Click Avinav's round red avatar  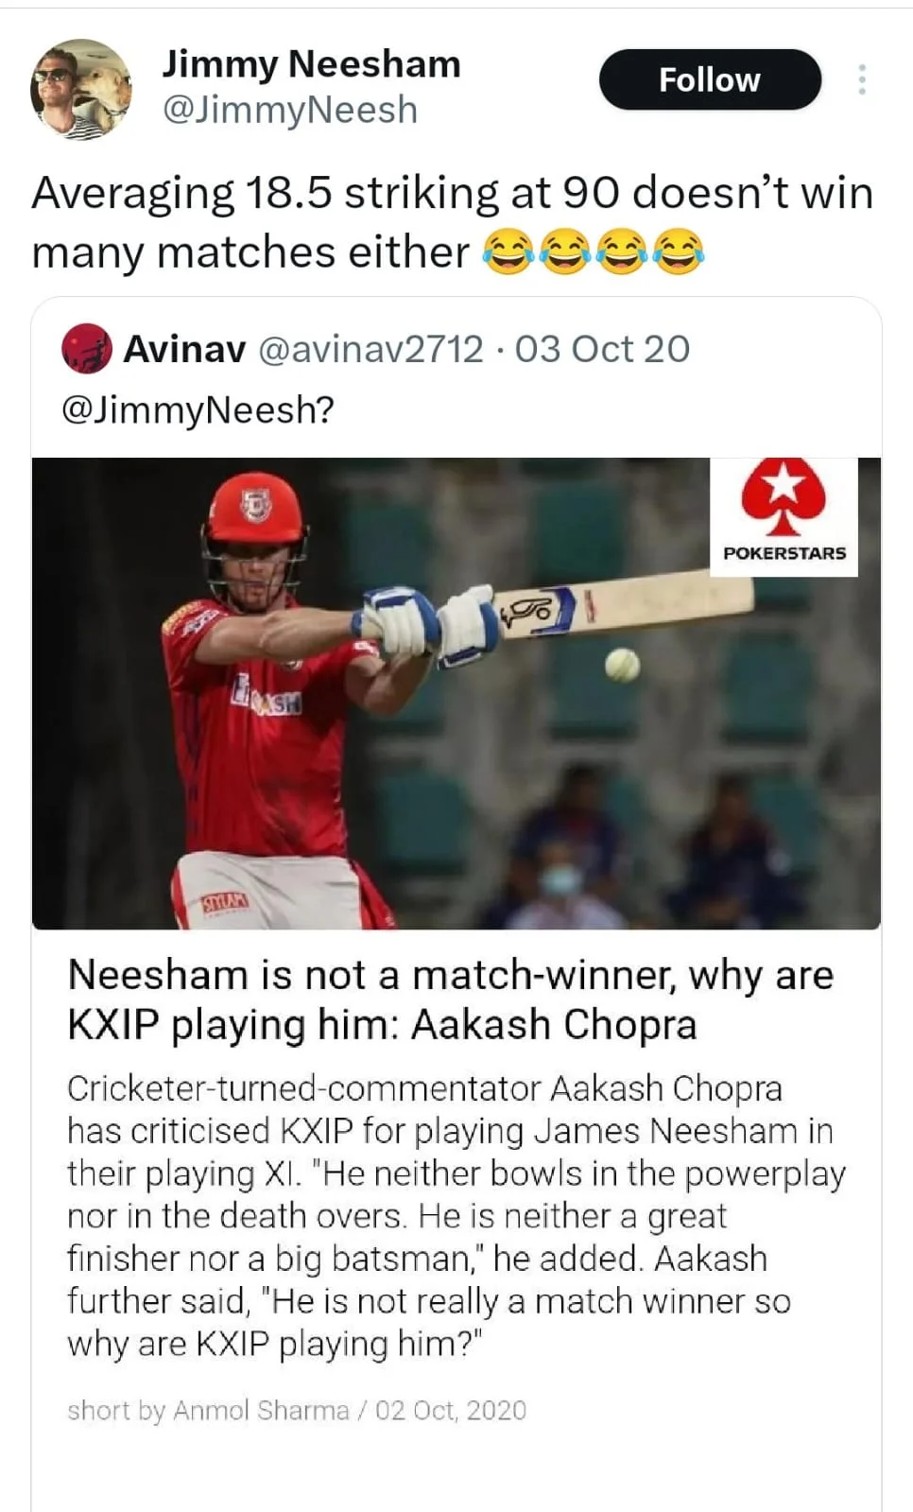tap(87, 349)
